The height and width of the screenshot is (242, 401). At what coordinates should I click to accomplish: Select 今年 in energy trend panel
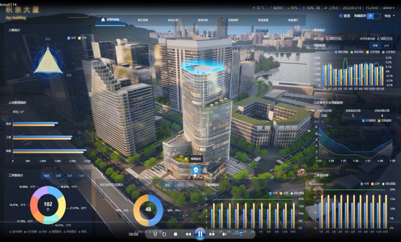[x=375, y=46]
